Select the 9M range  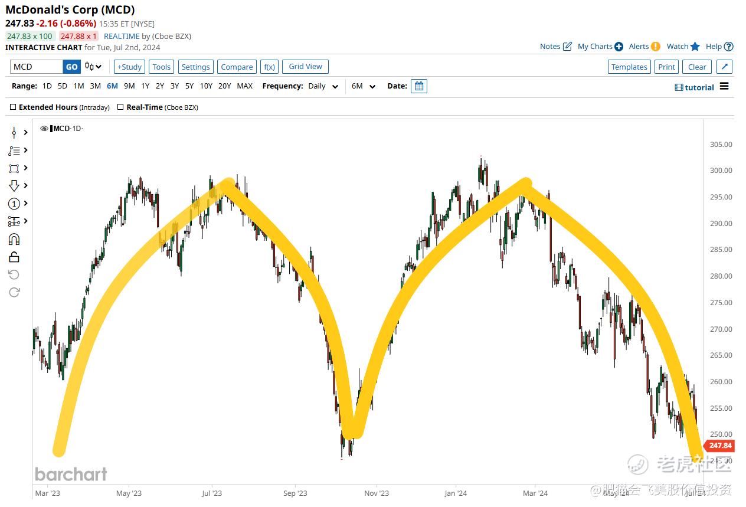click(x=129, y=86)
